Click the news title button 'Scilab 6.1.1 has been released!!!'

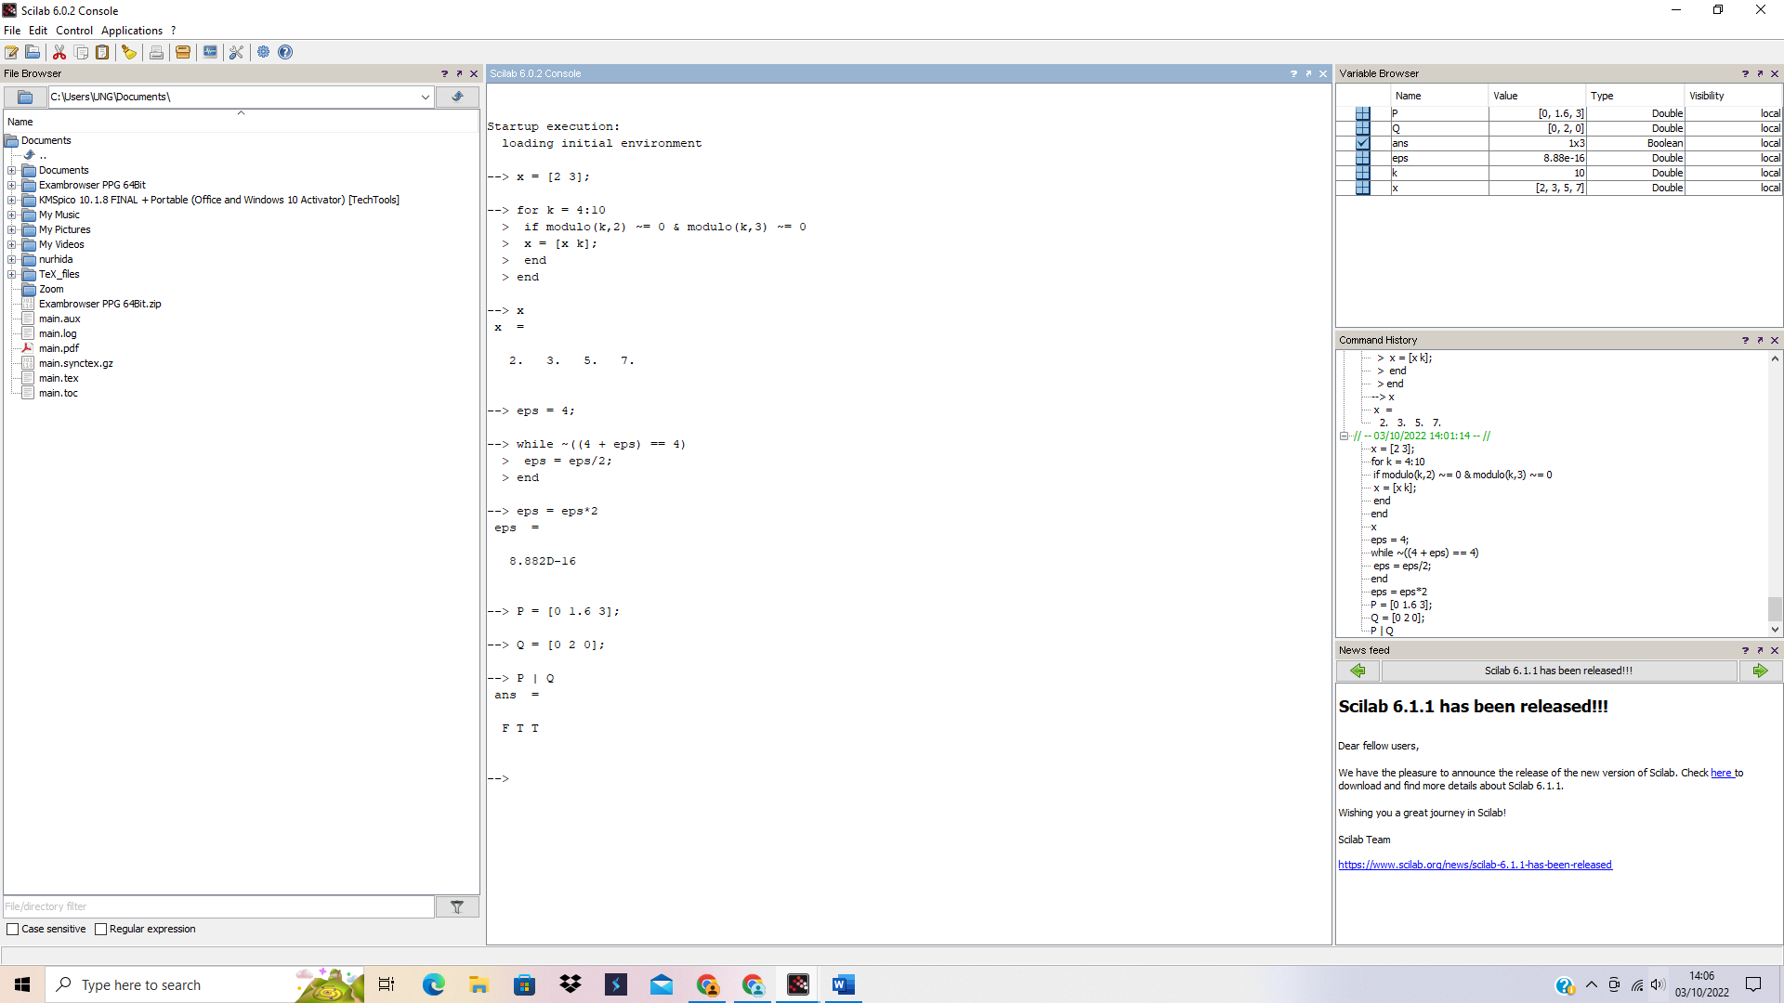pos(1558,671)
